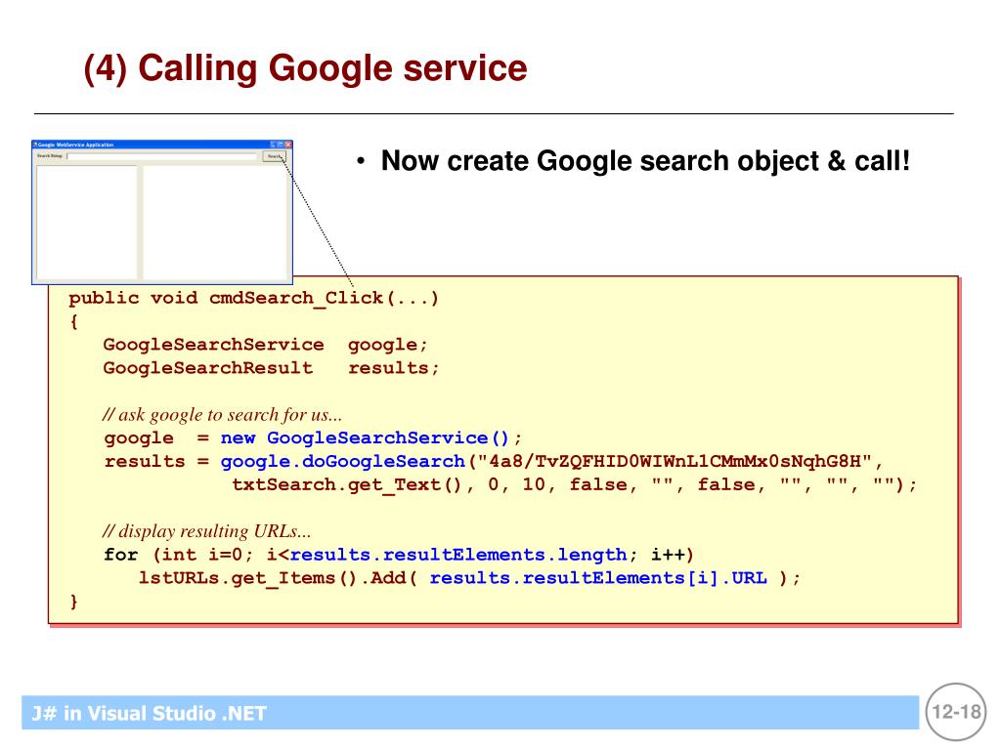Image resolution: width=1001 pixels, height=750 pixels.
Task: Click the slide number "12-18"
Action: pyautogui.click(x=956, y=712)
